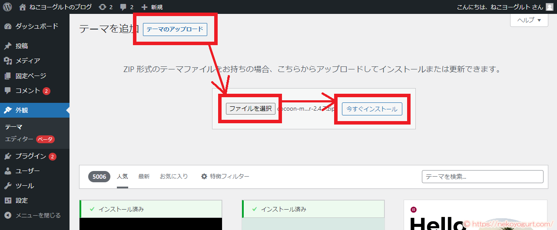Click the 外観 paintbrush icon
The width and height of the screenshot is (557, 230).
pos(8,110)
